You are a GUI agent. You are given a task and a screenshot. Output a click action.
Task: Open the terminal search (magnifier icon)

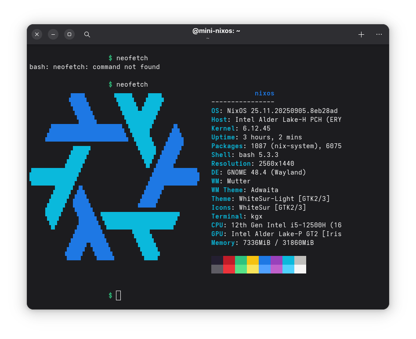click(x=87, y=34)
